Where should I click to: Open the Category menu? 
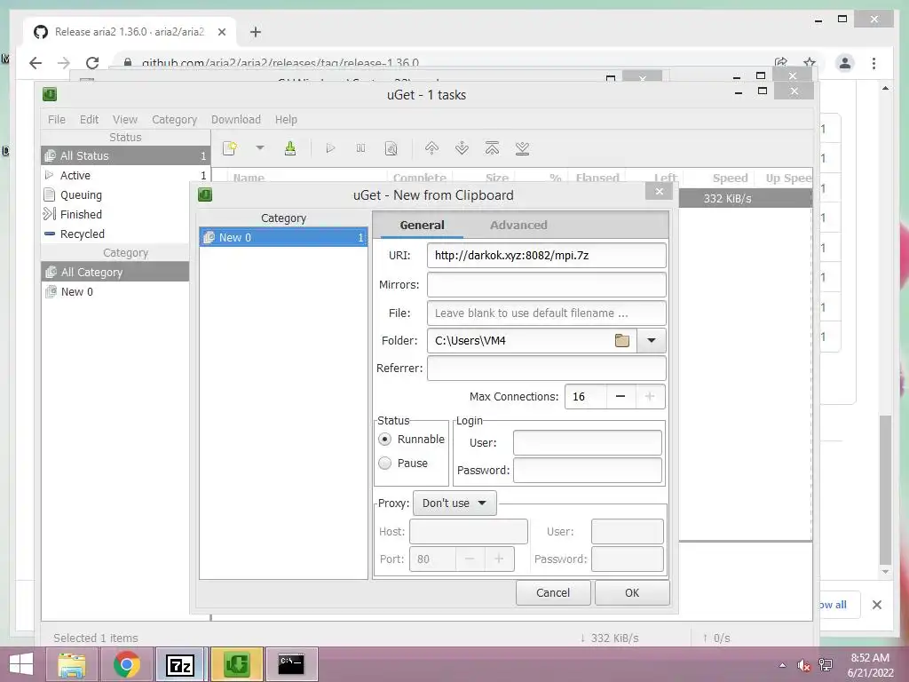click(175, 120)
